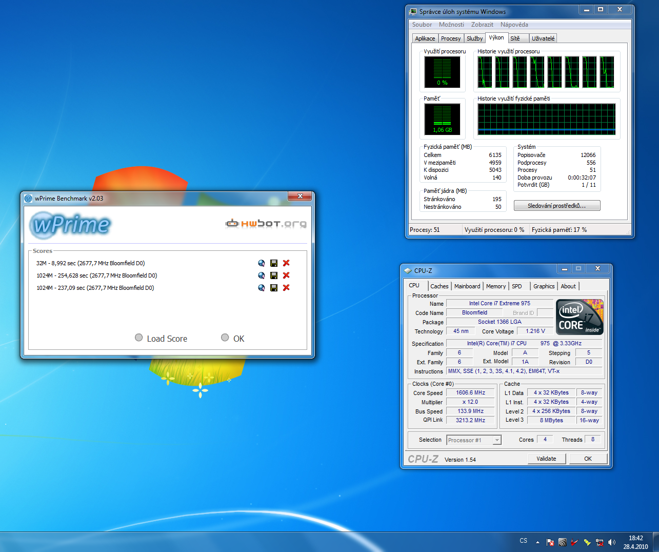Click the Core Voltage 1.216 V value

point(535,331)
